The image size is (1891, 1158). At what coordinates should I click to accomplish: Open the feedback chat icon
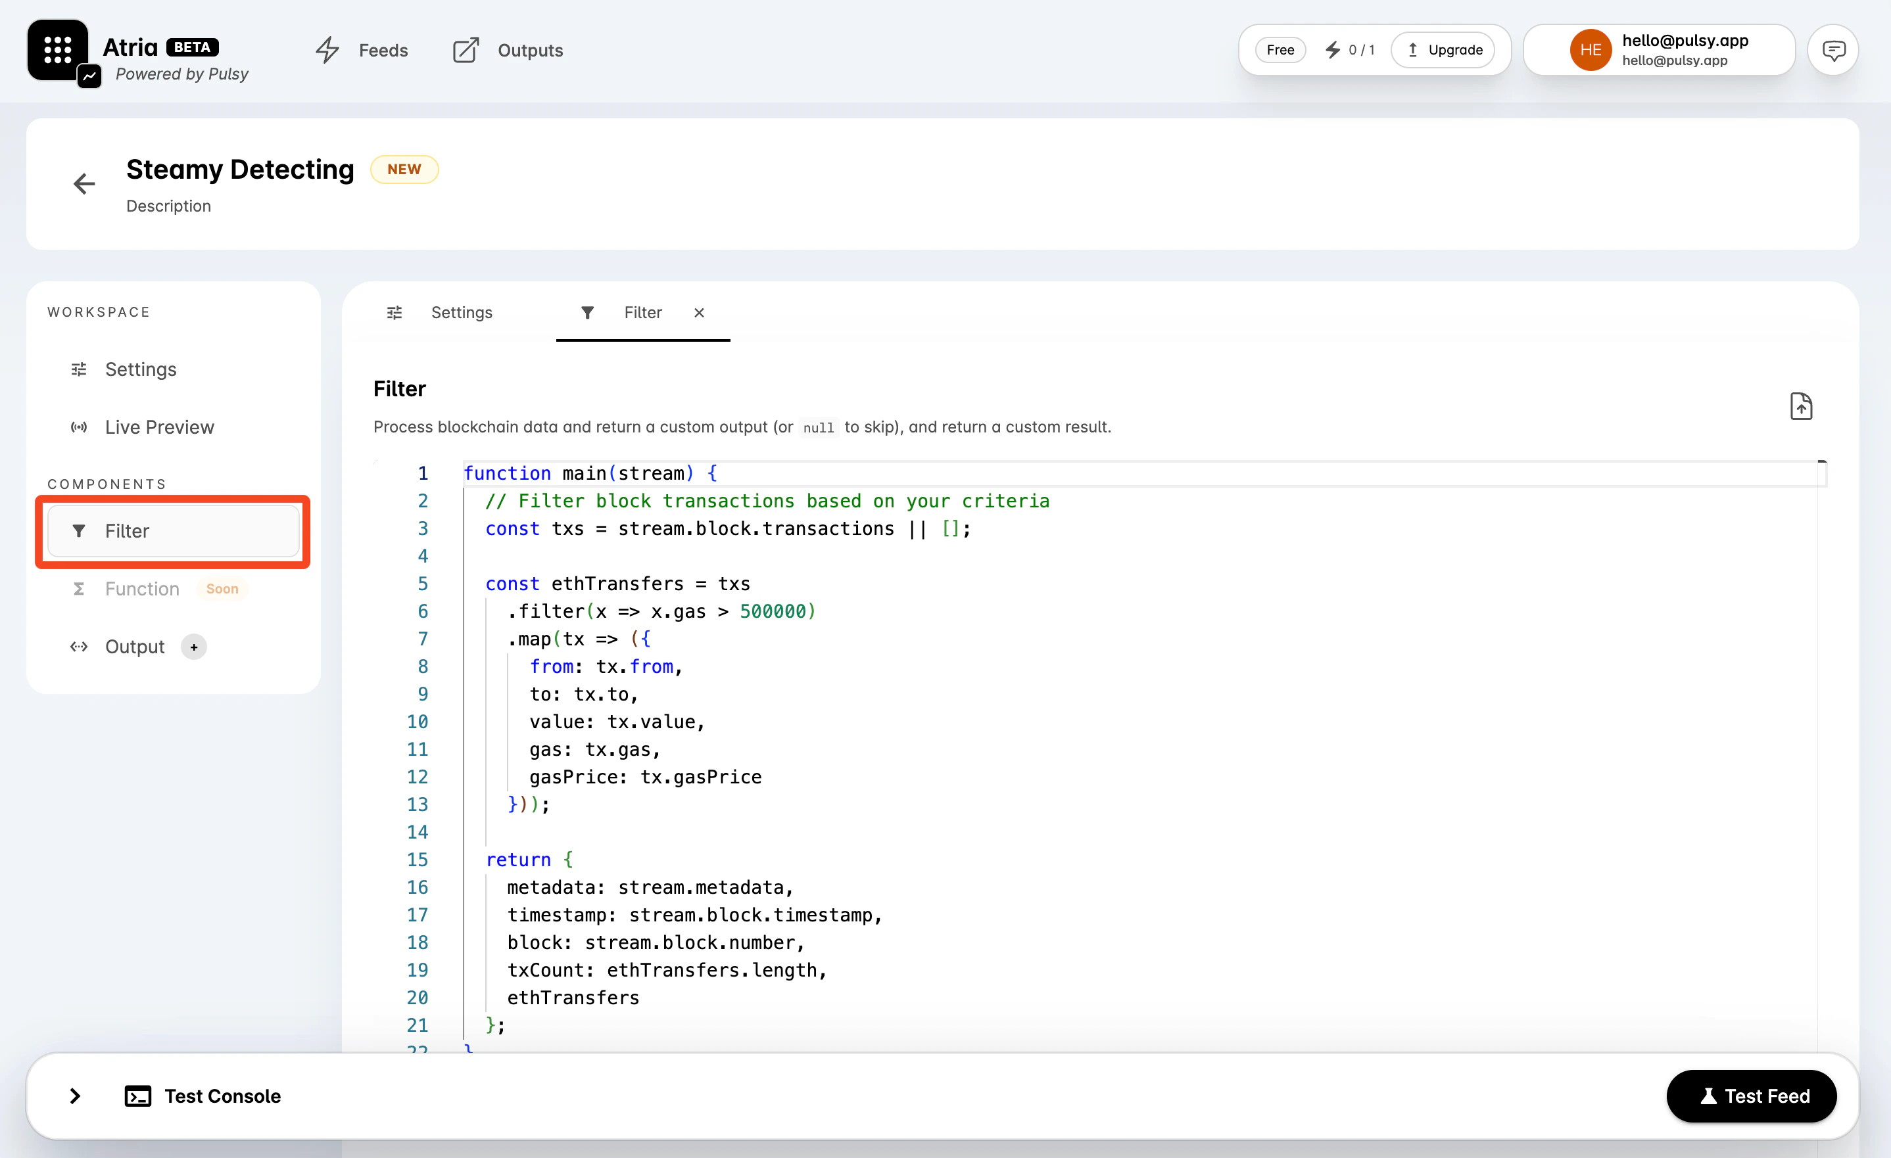pos(1833,51)
